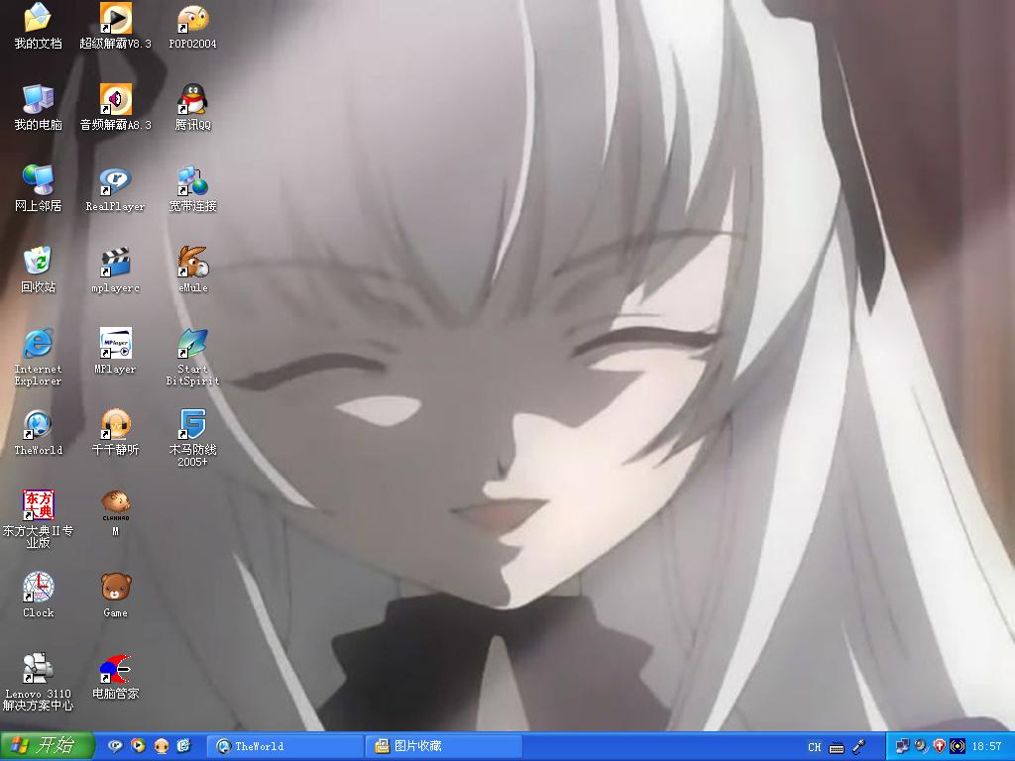
Task: Open the keyboard input method icon
Action: pos(837,747)
